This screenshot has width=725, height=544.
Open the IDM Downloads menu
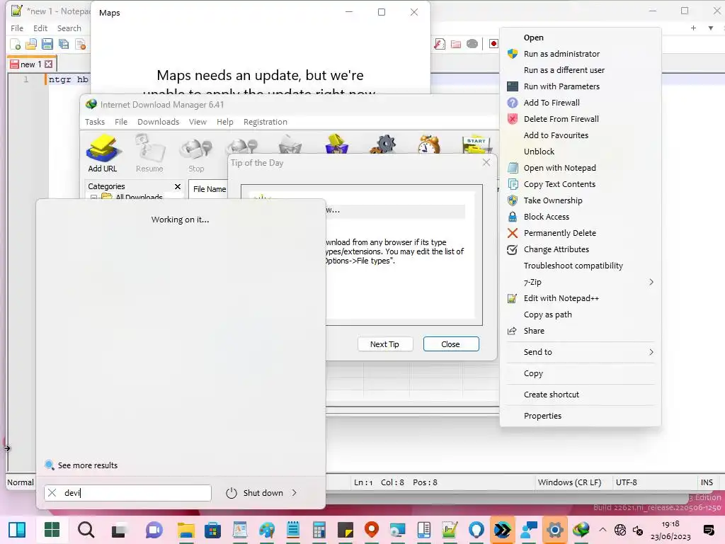tap(158, 122)
